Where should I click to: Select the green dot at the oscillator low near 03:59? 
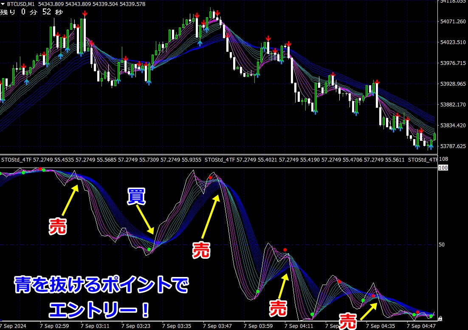[x=258, y=291]
